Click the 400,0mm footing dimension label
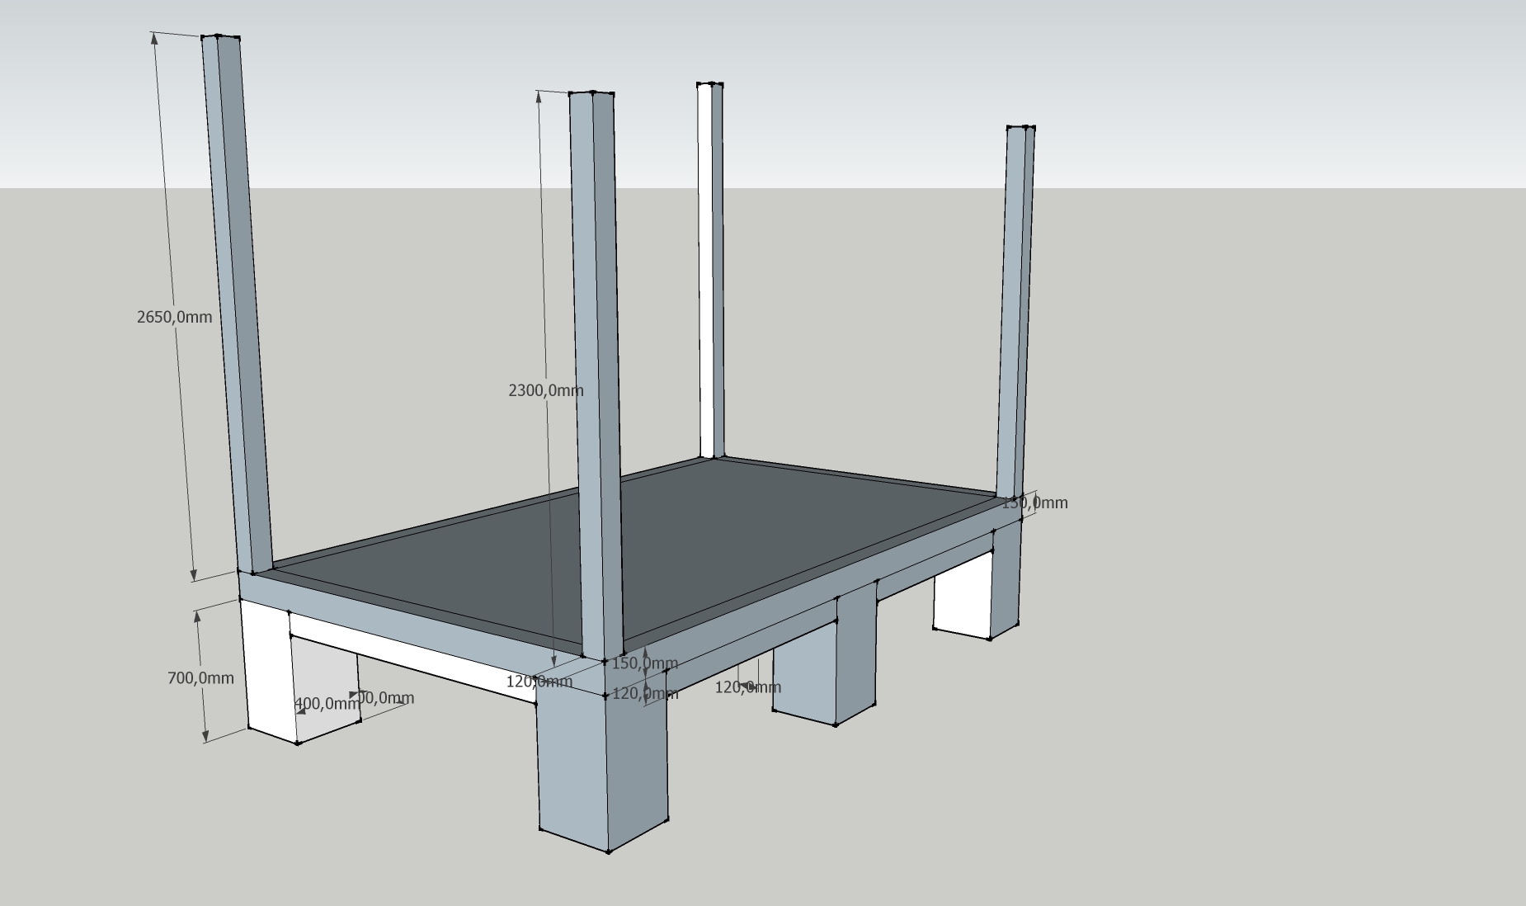1526x906 pixels. [x=327, y=704]
